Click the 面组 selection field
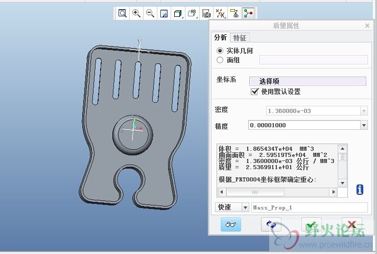Screen dimensions: 377x254 pos(314,60)
